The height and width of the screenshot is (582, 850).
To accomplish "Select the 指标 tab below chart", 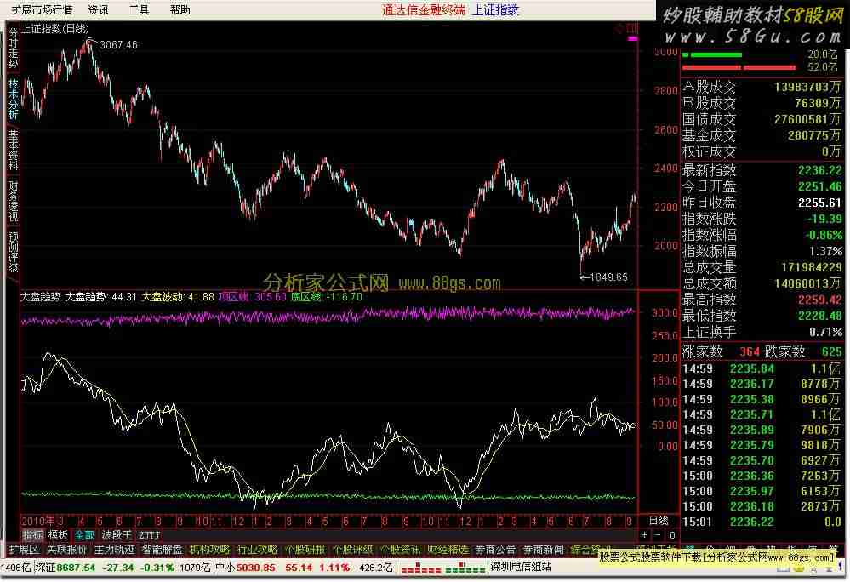I will click(32, 535).
